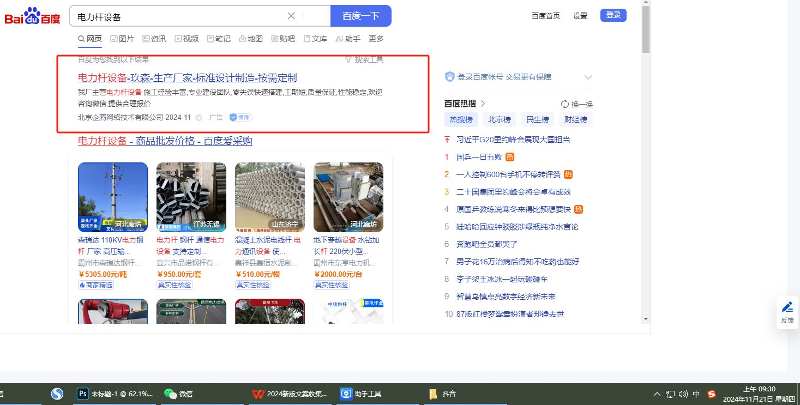Open the 河北廊坊 power pole product thumbnail
800x405 pixels.
click(113, 197)
